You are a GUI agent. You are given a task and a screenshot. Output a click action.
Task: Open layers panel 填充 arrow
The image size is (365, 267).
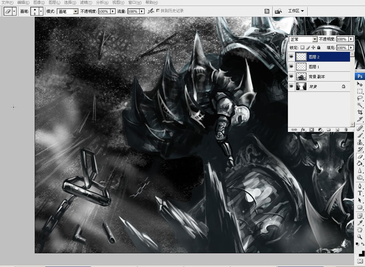tap(351, 47)
